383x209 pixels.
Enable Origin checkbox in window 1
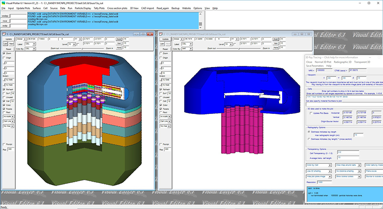(4, 58)
